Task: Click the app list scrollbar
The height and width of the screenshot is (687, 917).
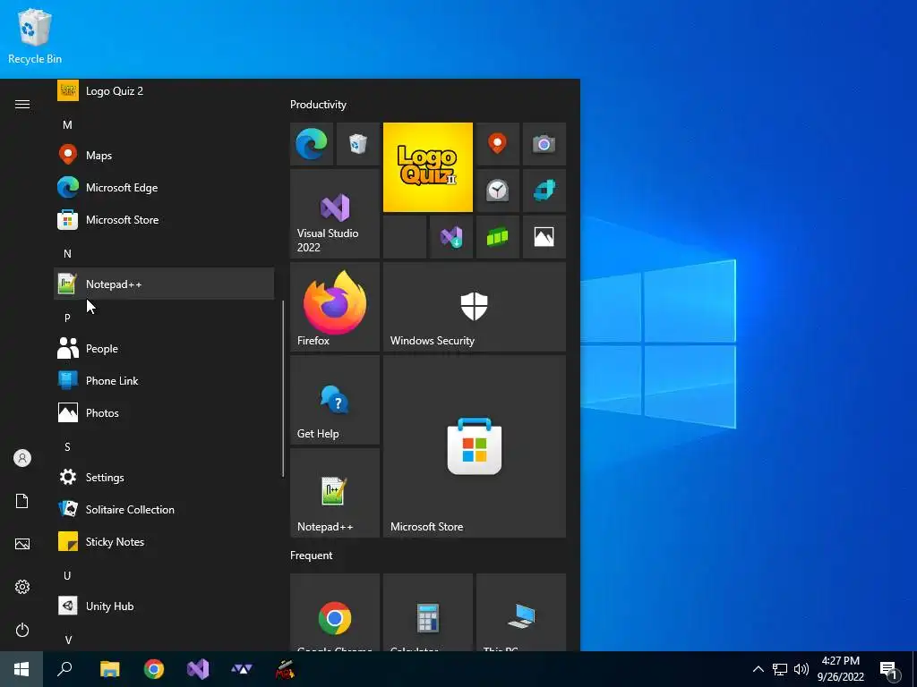Action: click(283, 388)
